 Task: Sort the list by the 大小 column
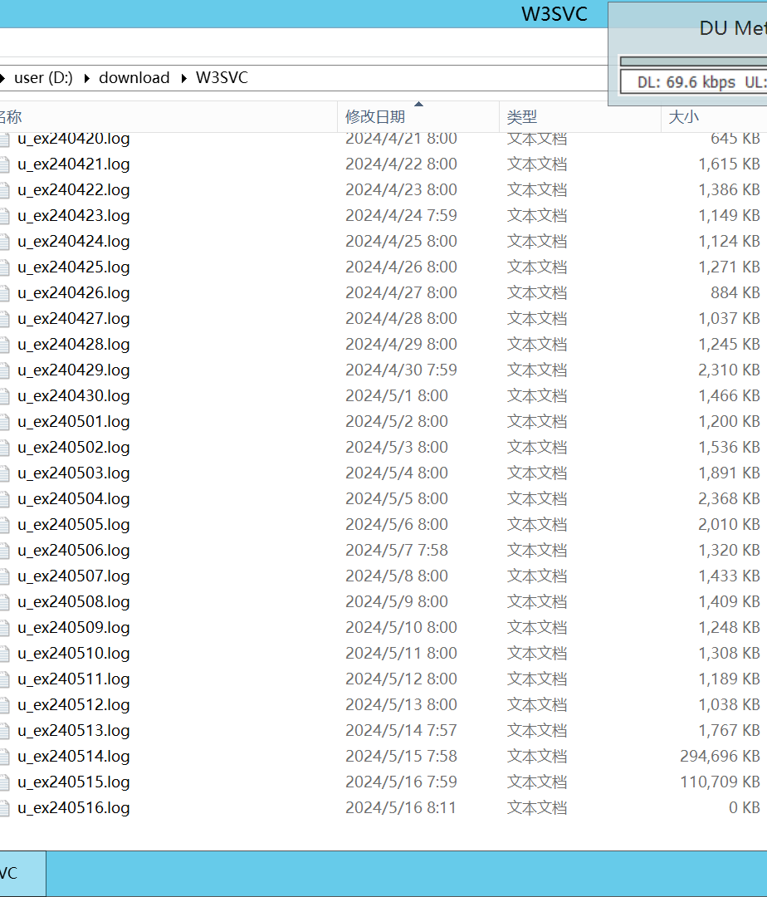point(684,117)
